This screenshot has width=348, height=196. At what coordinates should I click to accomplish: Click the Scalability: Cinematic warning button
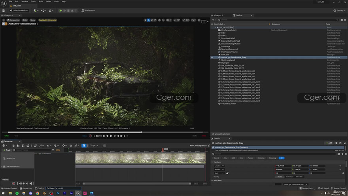point(48,20)
